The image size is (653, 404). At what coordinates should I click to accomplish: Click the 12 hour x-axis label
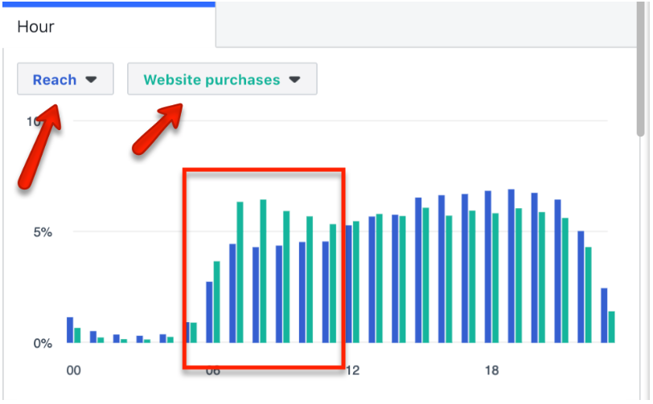[x=351, y=370]
